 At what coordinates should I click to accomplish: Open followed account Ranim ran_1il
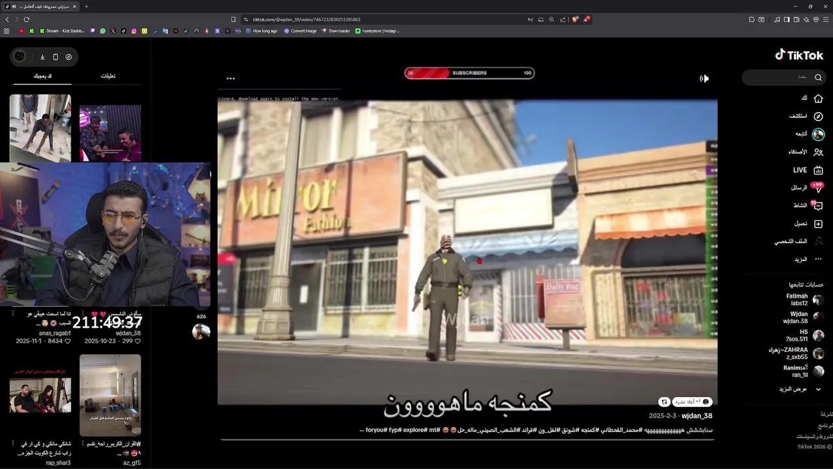804,371
